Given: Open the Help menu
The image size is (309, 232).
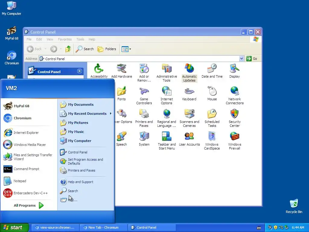Looking at the screenshot, I should pyautogui.click(x=92, y=39).
